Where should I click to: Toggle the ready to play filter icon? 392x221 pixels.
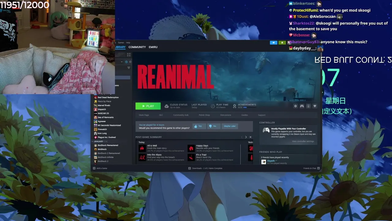(x=130, y=62)
